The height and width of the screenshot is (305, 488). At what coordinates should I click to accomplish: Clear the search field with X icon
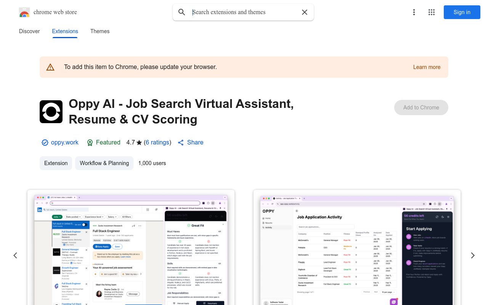(x=305, y=12)
